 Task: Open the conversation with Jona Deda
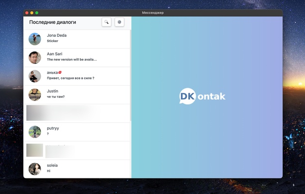click(x=77, y=39)
